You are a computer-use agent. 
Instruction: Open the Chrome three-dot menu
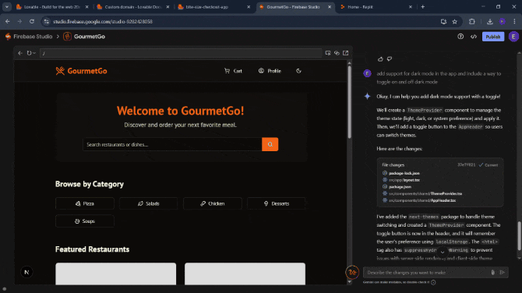point(514,21)
